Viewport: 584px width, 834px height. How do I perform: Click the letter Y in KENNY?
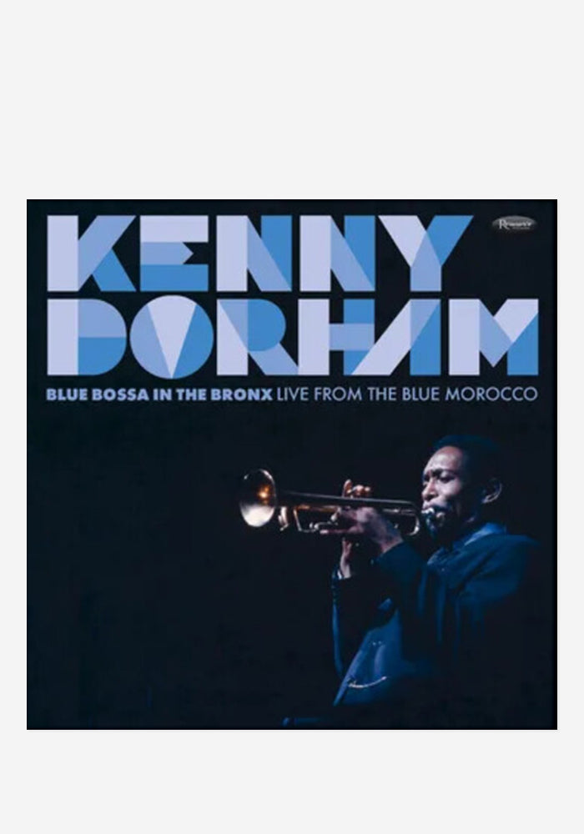(x=426, y=254)
